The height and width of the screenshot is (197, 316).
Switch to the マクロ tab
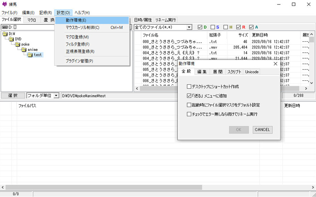point(32,20)
